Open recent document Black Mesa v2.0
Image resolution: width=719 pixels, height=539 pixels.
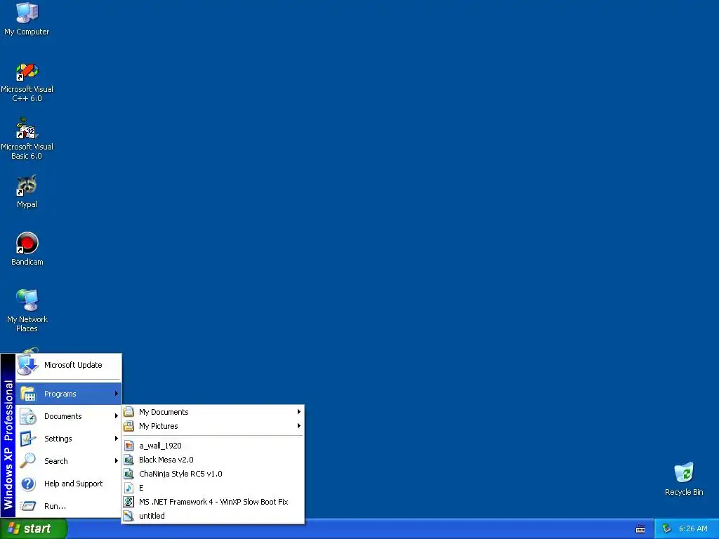213,460
